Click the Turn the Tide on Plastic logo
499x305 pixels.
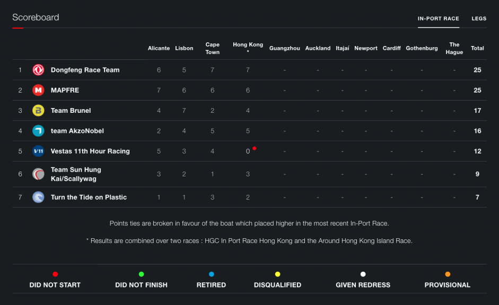pos(38,197)
